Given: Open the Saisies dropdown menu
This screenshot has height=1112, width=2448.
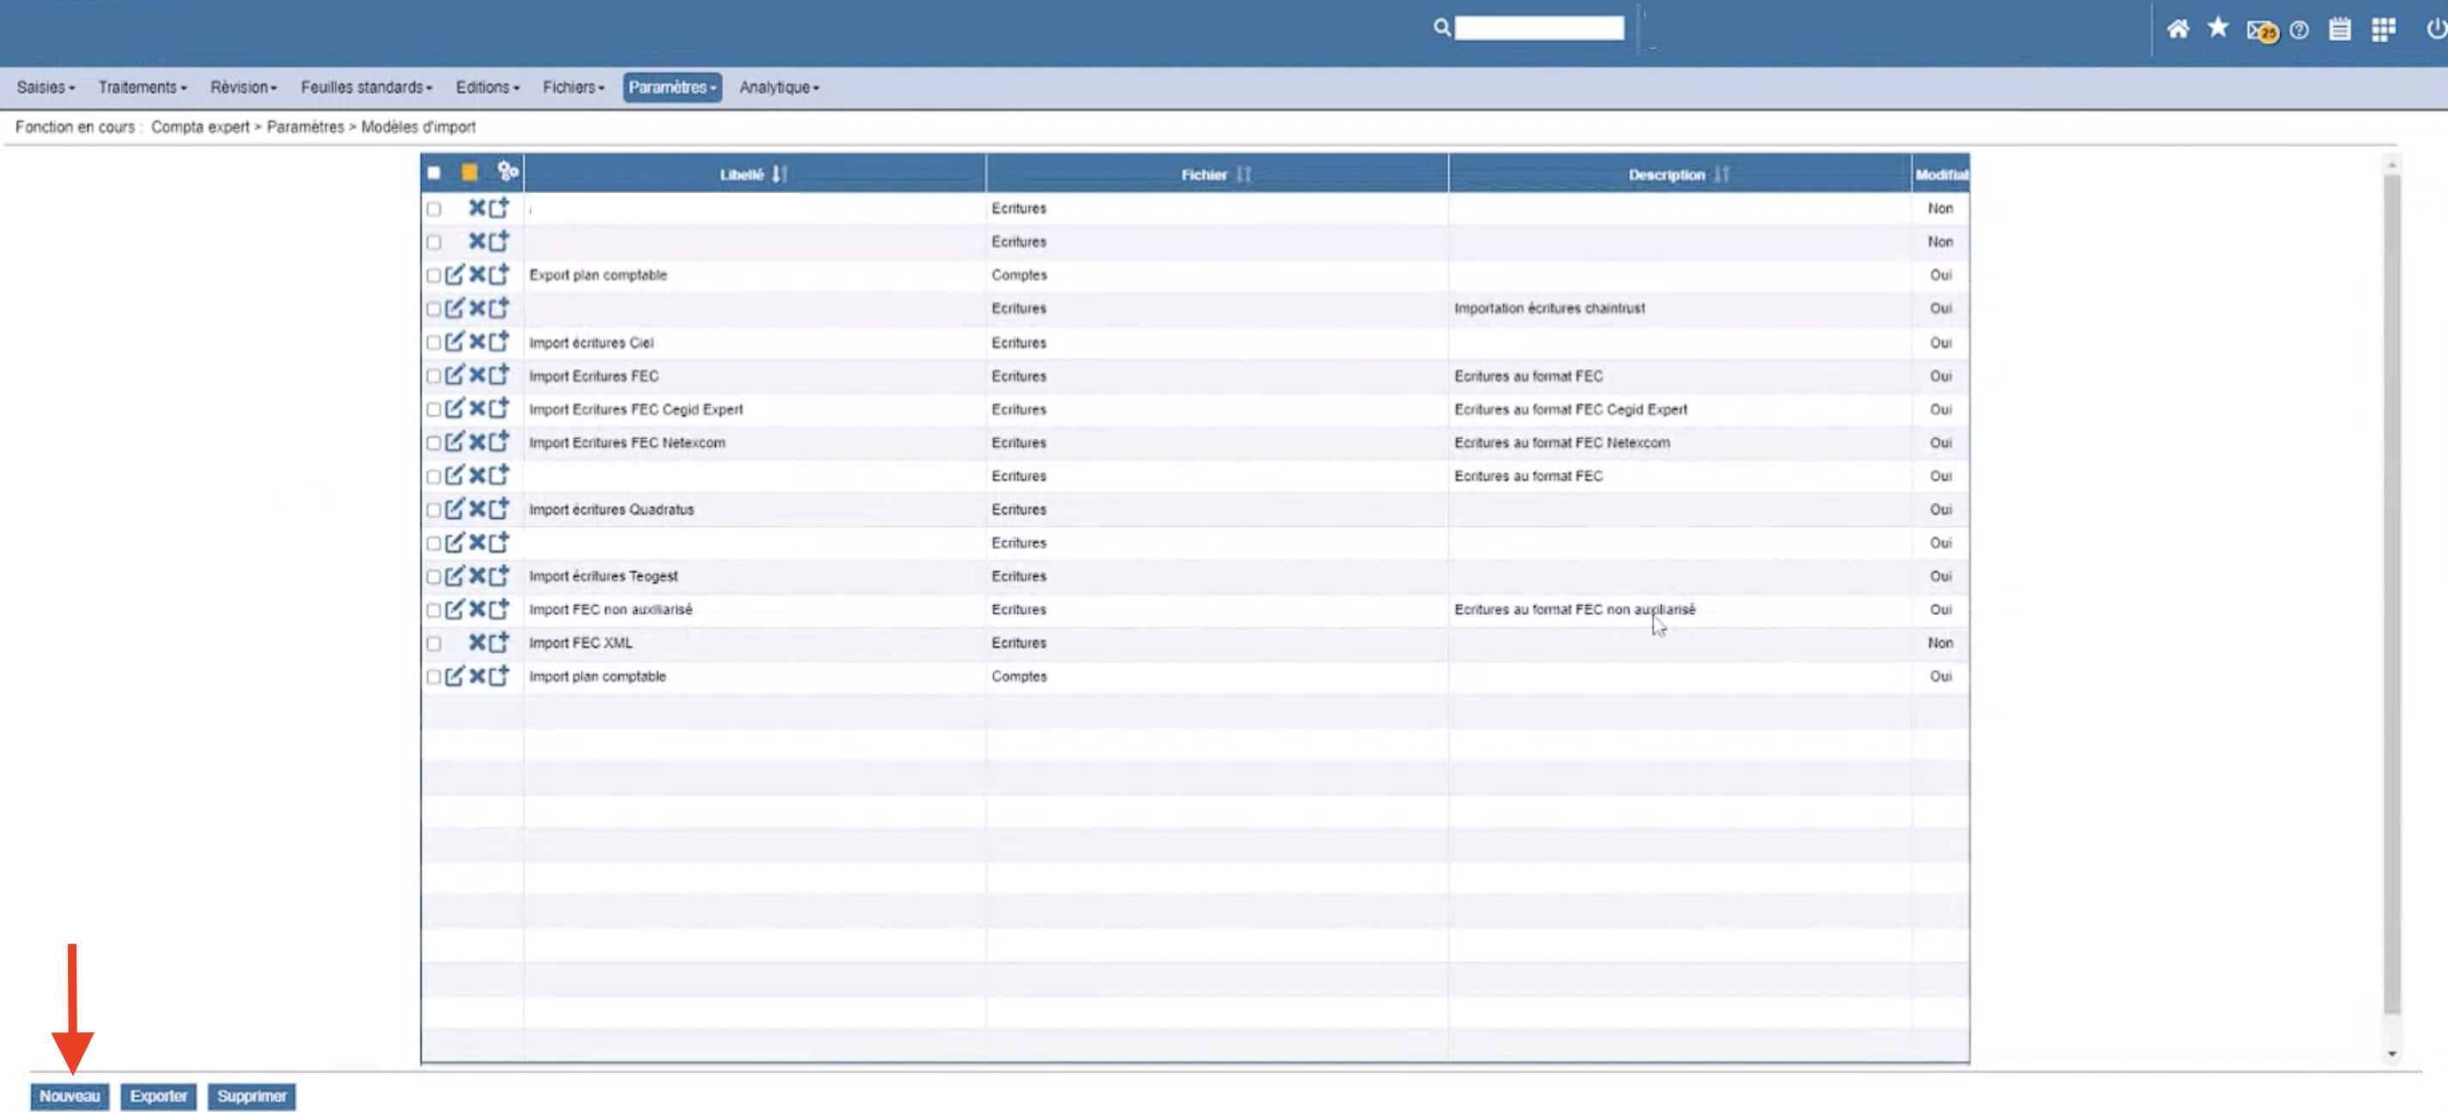Looking at the screenshot, I should 45,87.
